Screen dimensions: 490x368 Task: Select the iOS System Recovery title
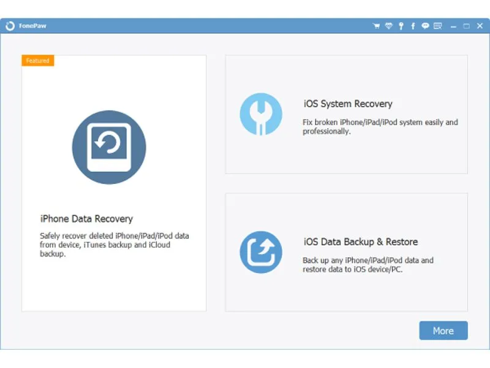(x=348, y=104)
